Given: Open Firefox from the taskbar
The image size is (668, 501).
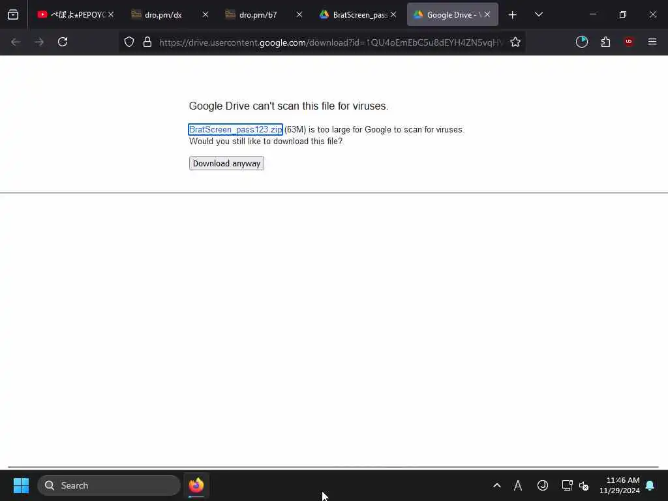Looking at the screenshot, I should coord(196,485).
